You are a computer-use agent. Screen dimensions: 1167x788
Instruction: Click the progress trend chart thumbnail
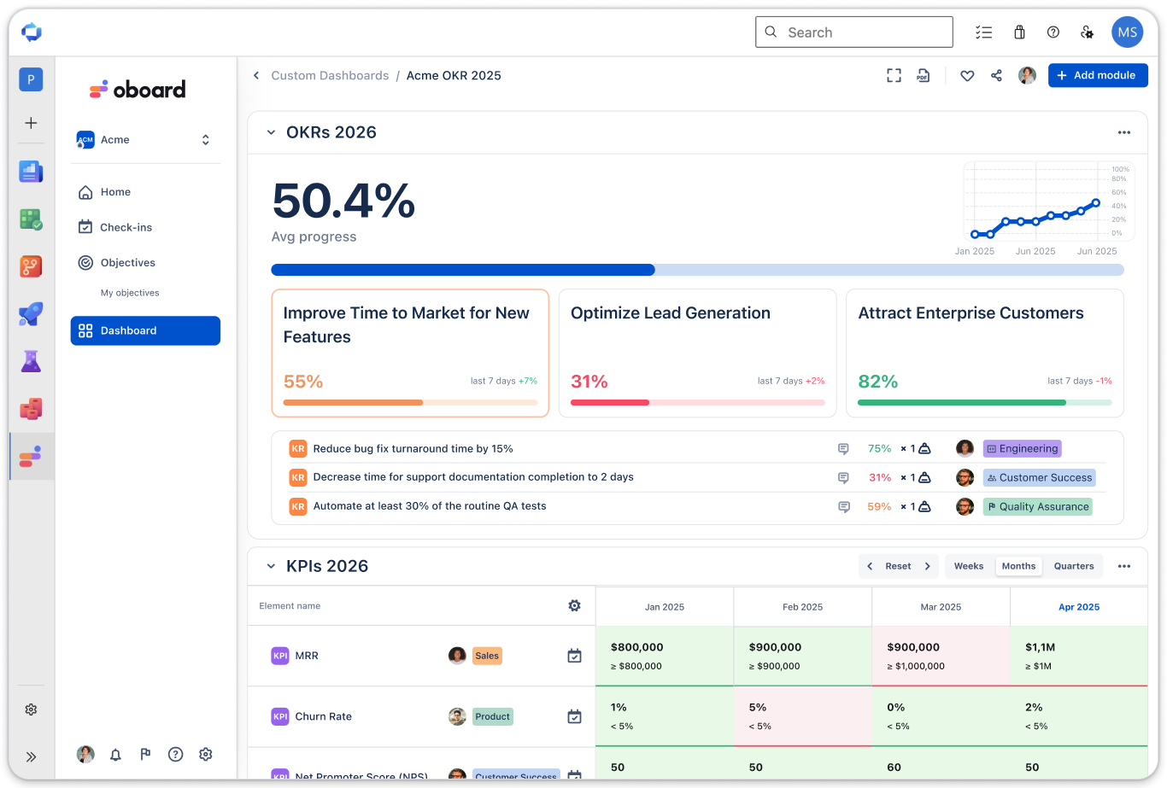tap(1048, 201)
